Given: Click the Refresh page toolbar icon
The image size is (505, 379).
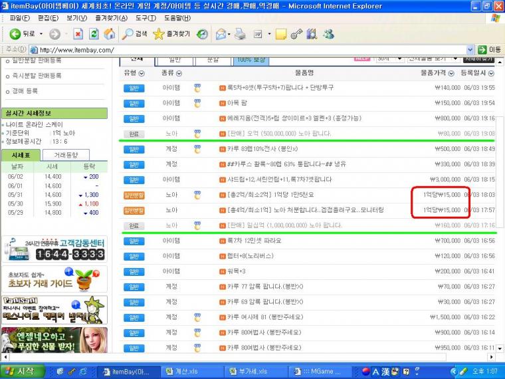Looking at the screenshot, I should click(94, 34).
